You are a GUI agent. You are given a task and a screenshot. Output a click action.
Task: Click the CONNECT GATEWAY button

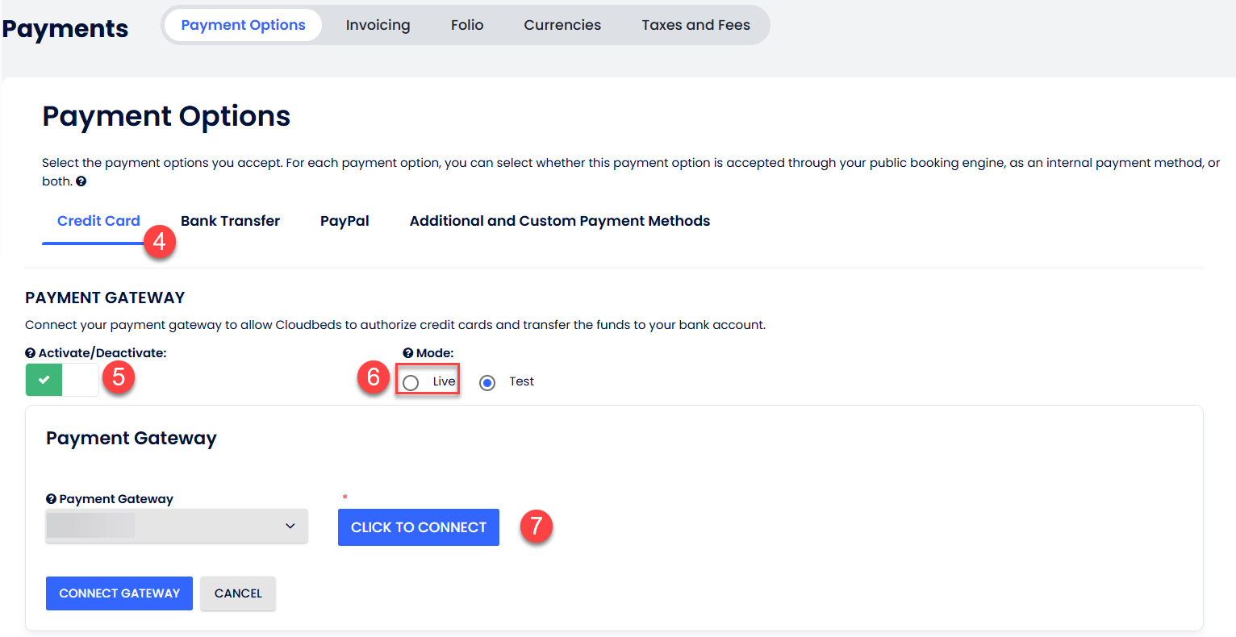click(119, 593)
